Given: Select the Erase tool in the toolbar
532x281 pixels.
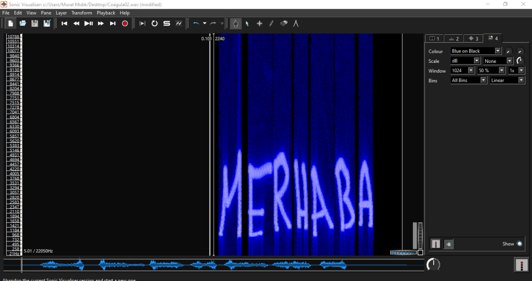Looking at the screenshot, I should pyautogui.click(x=284, y=23).
